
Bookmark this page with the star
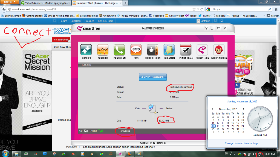[x=194, y=9]
